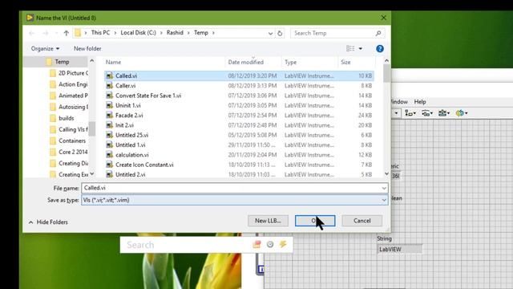513x289 pixels.
Task: Select the Untitled 1.vi file
Action: tap(239, 144)
